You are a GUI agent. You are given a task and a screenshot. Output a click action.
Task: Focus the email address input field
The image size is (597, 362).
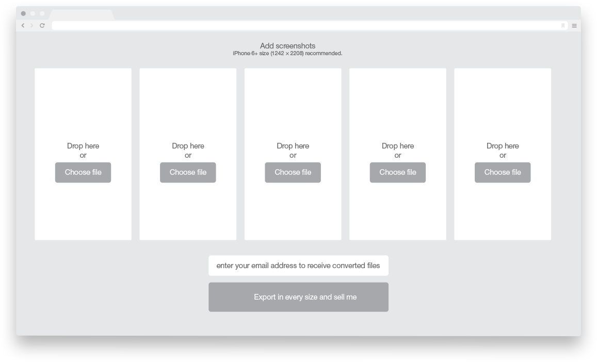[x=298, y=266]
